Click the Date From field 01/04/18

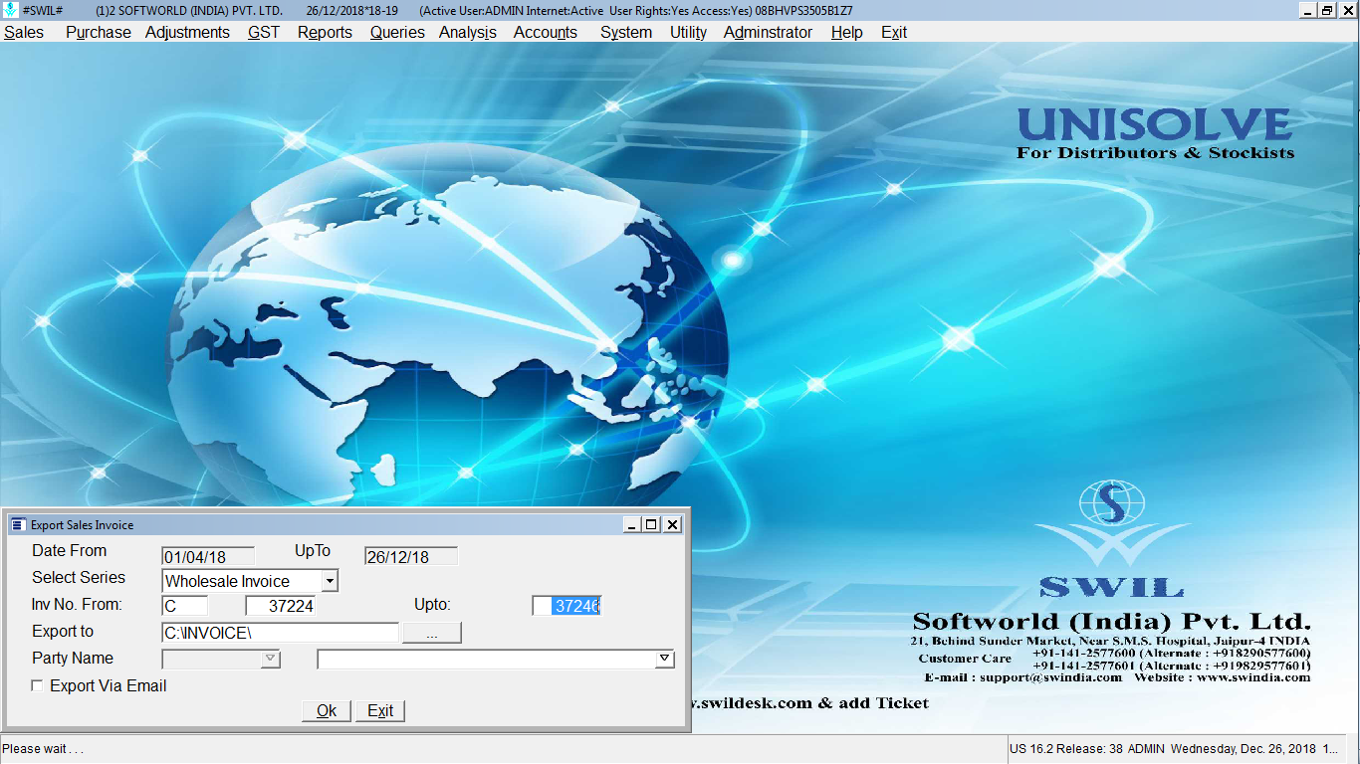tap(208, 556)
